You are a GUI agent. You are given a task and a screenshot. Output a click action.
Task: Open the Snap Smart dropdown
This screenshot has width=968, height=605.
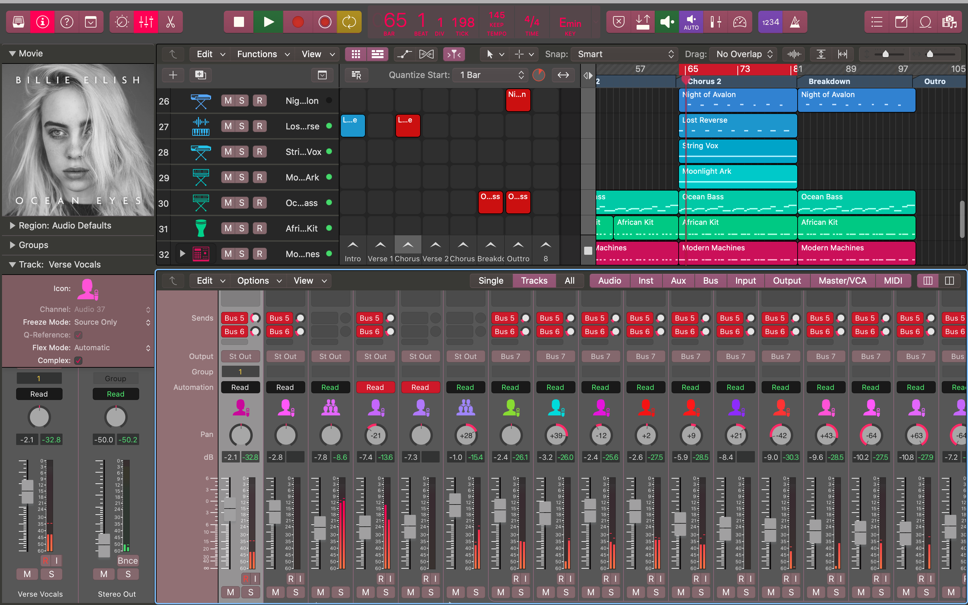[624, 54]
